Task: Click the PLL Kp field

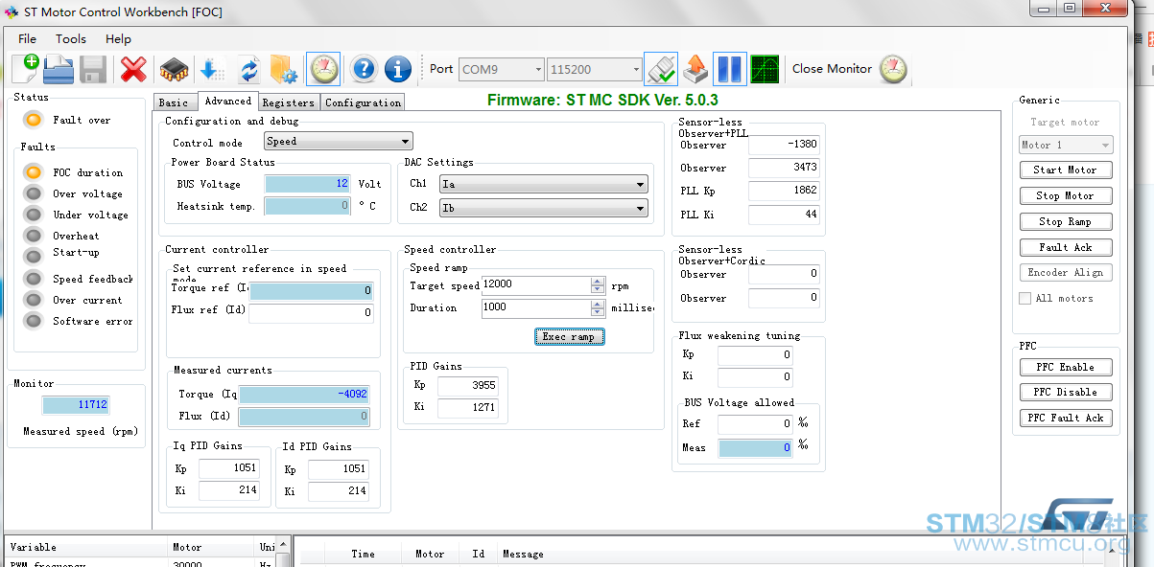Action: [784, 191]
